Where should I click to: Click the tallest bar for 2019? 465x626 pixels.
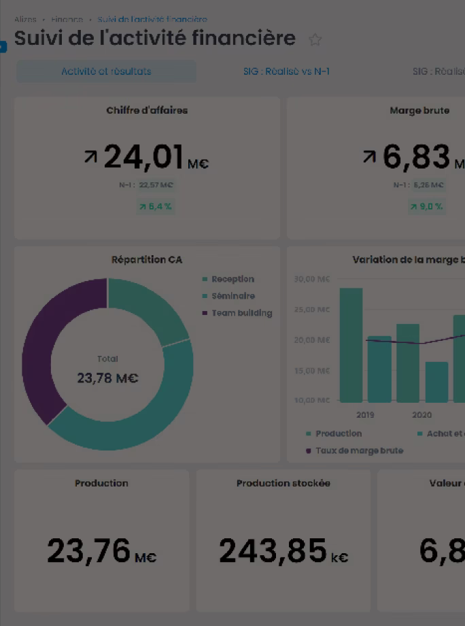pyautogui.click(x=351, y=345)
